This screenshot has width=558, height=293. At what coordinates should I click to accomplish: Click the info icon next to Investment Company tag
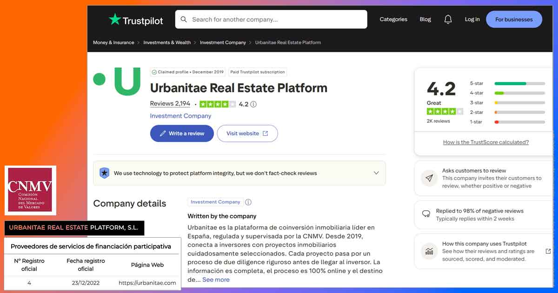248,202
